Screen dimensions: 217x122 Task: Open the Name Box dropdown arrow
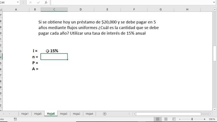point(18,2)
